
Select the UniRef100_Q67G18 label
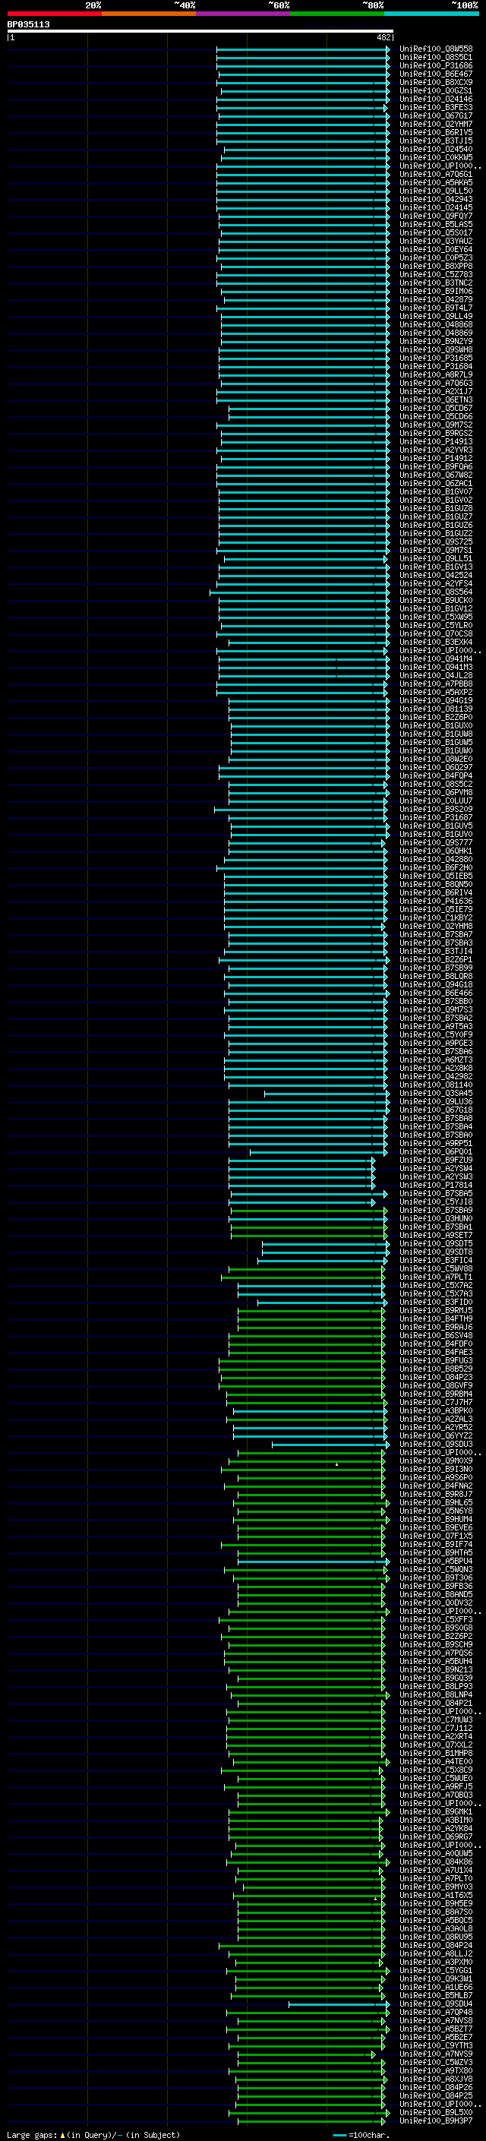(435, 1110)
